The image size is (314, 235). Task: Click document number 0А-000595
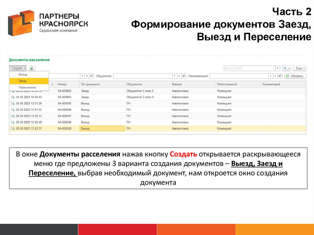coord(64,104)
